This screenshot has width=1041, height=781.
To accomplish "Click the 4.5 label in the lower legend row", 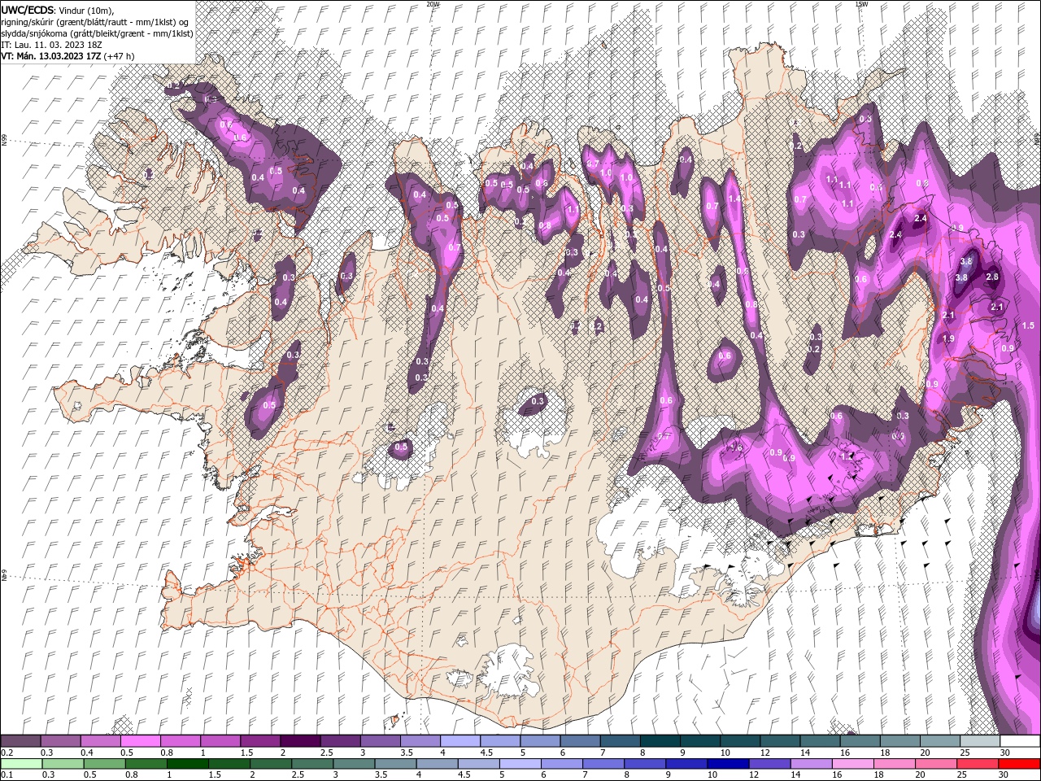I will [x=464, y=774].
